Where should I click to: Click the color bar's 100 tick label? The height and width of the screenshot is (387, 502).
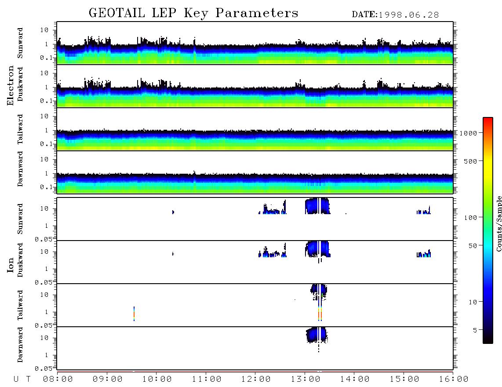471,218
